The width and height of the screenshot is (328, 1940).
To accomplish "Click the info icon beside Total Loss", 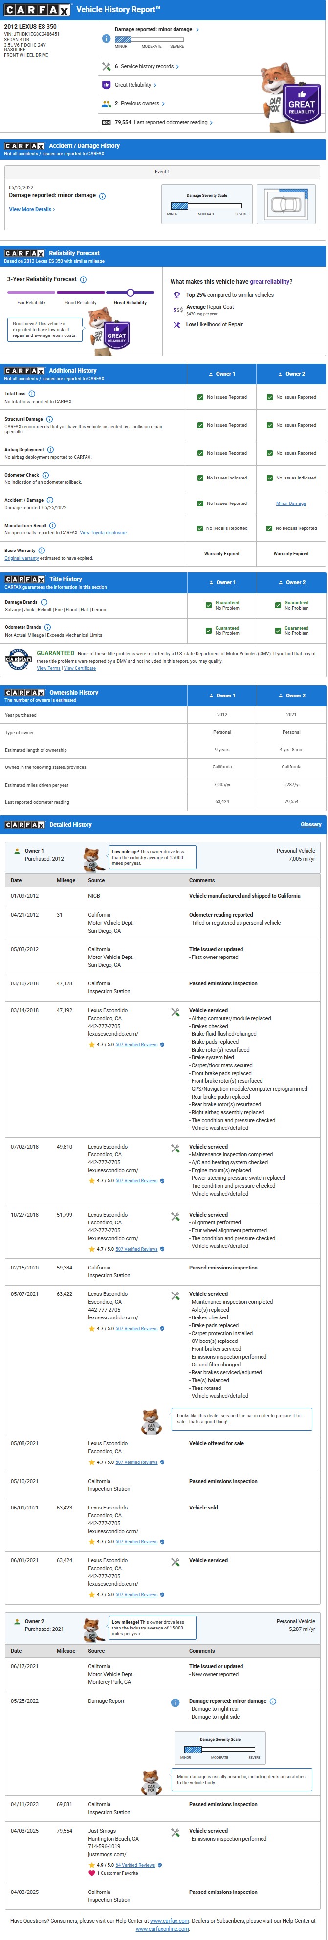I will click(x=32, y=394).
